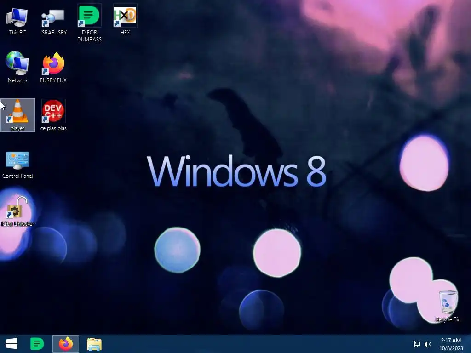This screenshot has height=353, width=471.
Task: Open the clock showing 2:17 AM
Action: pyautogui.click(x=451, y=344)
